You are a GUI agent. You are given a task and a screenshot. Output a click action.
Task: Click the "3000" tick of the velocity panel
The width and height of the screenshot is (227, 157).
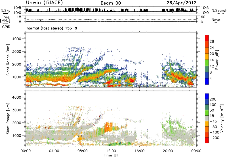click(16, 110)
